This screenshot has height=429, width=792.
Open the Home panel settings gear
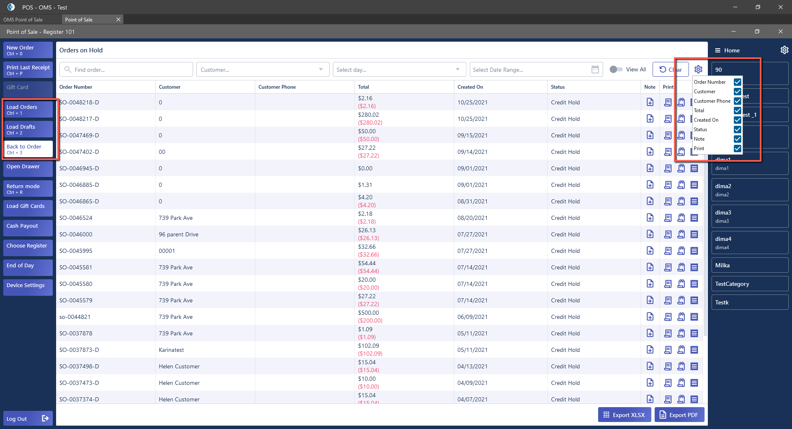pos(784,50)
